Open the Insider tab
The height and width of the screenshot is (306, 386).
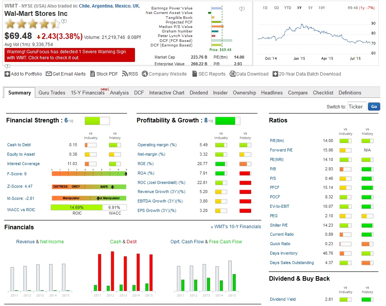point(220,93)
